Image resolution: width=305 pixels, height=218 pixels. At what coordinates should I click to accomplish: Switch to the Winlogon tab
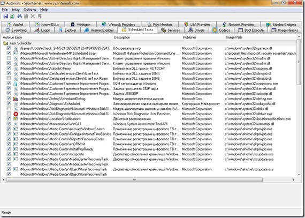click(x=80, y=24)
